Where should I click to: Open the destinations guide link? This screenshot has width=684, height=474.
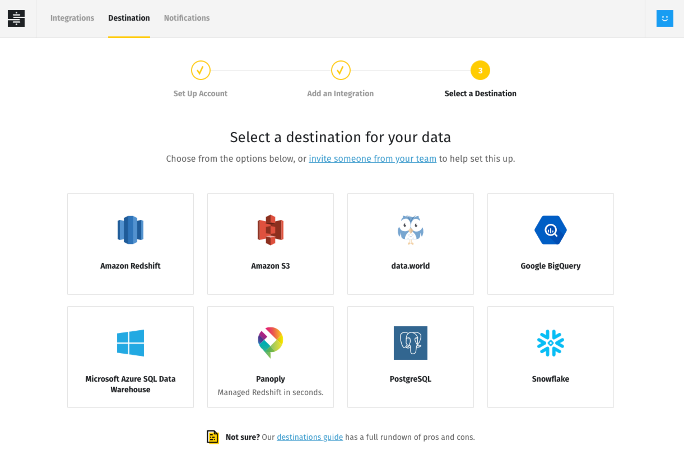pyautogui.click(x=310, y=437)
